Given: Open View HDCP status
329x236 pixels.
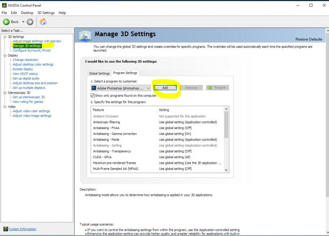Looking at the screenshot, I should tap(25, 74).
